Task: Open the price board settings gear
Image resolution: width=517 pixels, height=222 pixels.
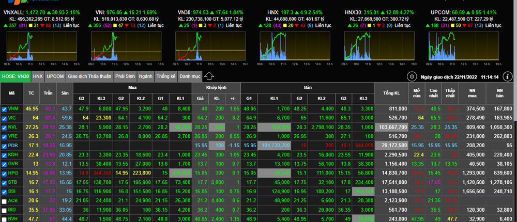Action: pyautogui.click(x=412, y=76)
